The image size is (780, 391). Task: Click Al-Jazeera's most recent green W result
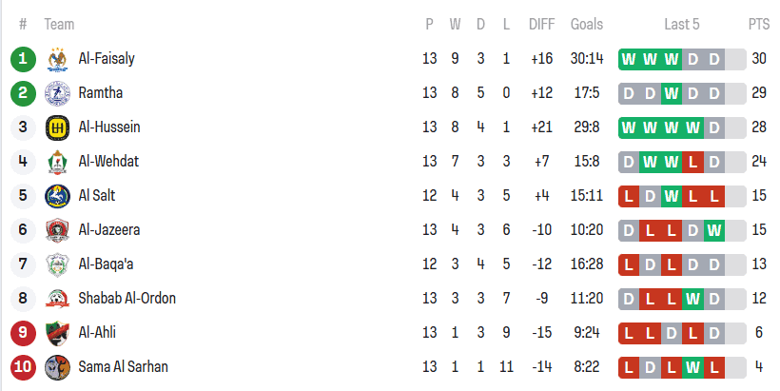click(714, 230)
